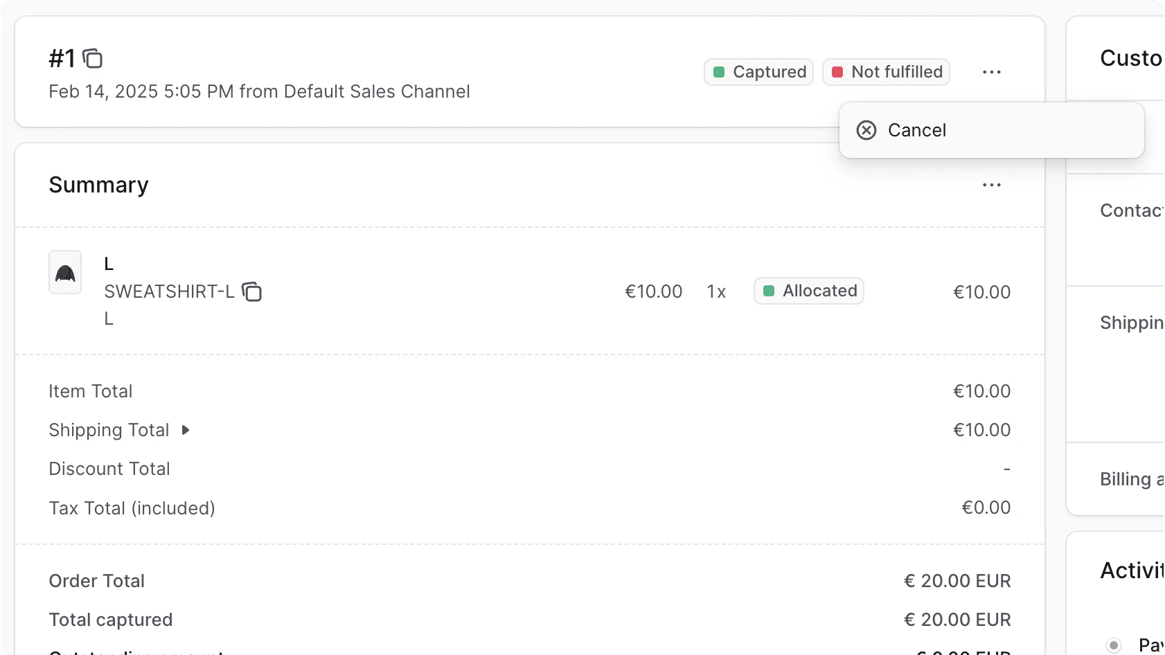Click the SWEATSHIRT-L product thumbnail

64,271
